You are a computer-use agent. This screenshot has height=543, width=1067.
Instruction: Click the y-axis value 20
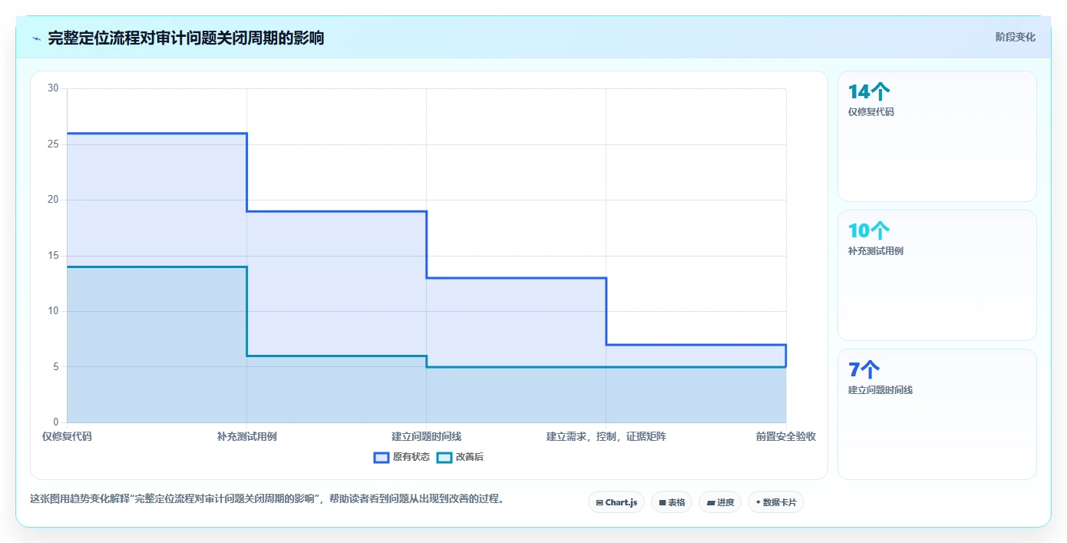point(53,200)
